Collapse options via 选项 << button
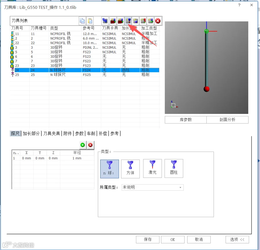Image resolution: width=260 pixels, height=250 pixels. 237,239
